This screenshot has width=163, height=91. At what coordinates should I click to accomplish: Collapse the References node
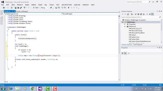coord(125,27)
